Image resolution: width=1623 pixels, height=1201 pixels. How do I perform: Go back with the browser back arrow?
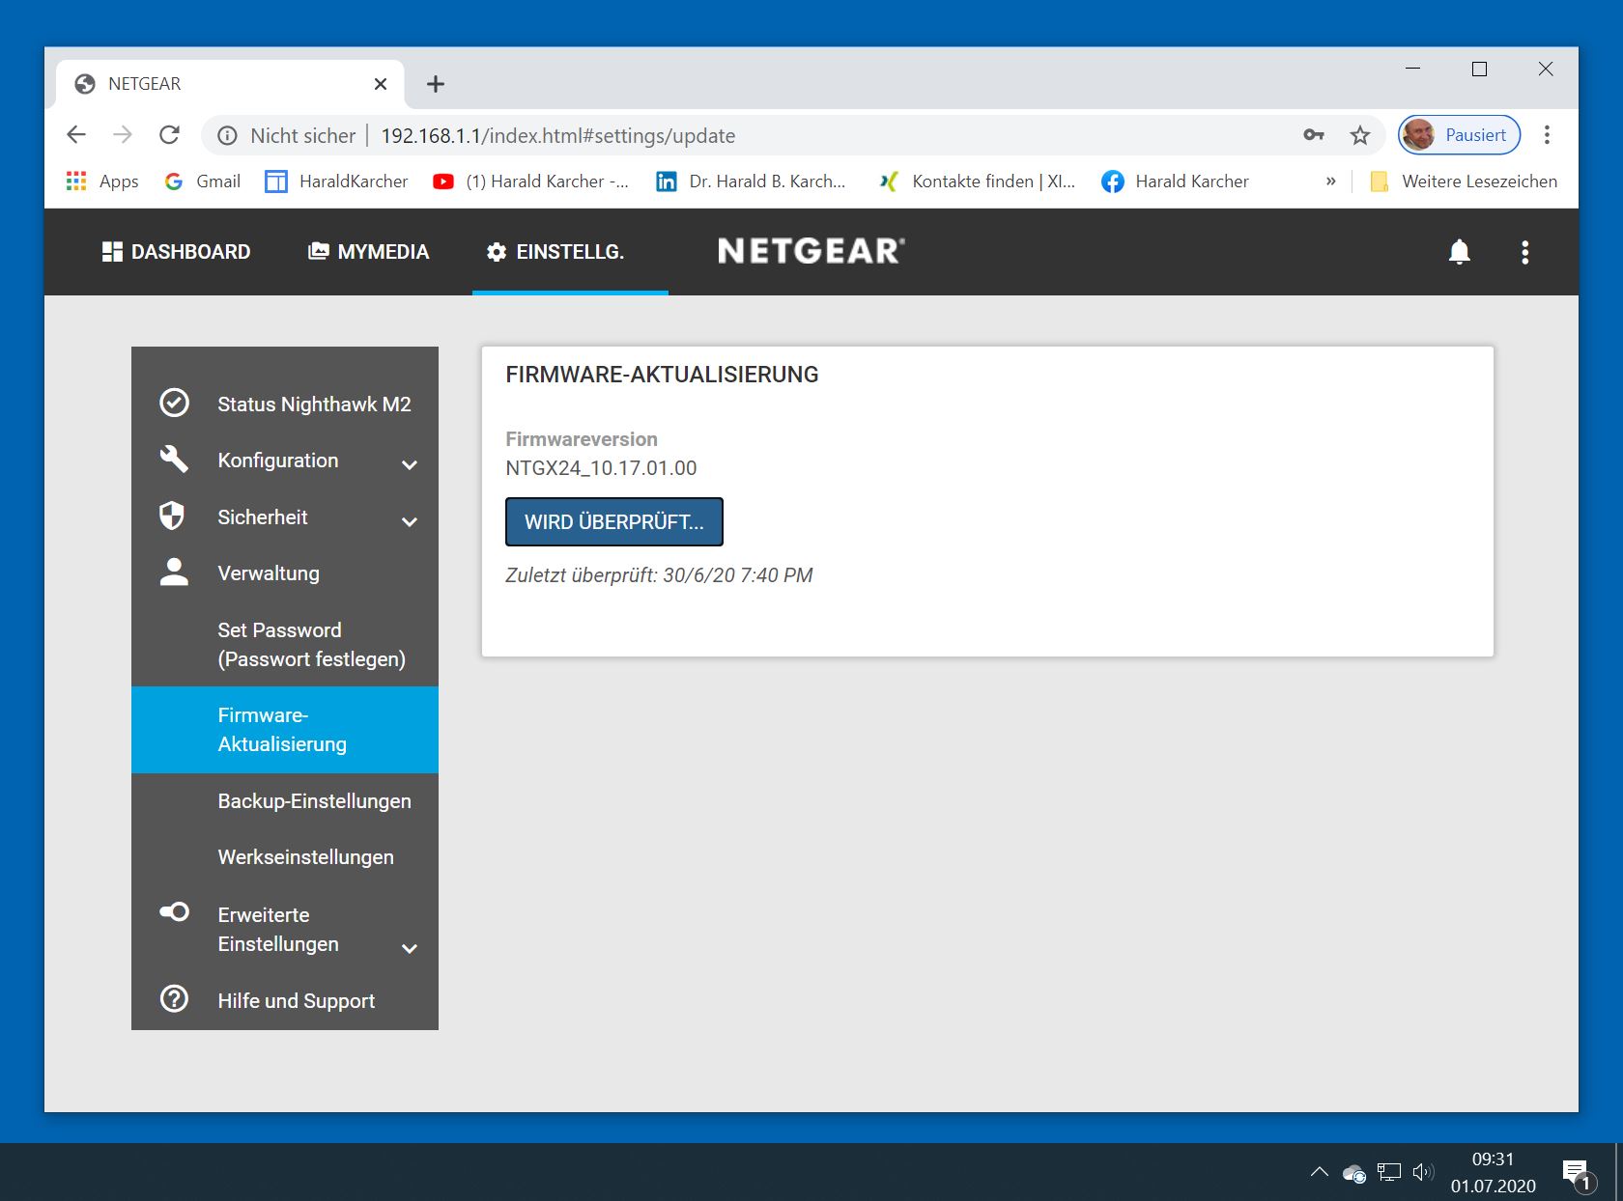[x=76, y=135]
